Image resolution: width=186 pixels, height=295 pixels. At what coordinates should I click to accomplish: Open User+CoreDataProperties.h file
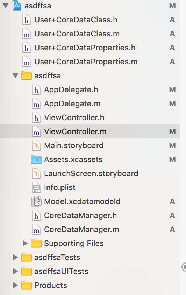pyautogui.click(x=85, y=48)
